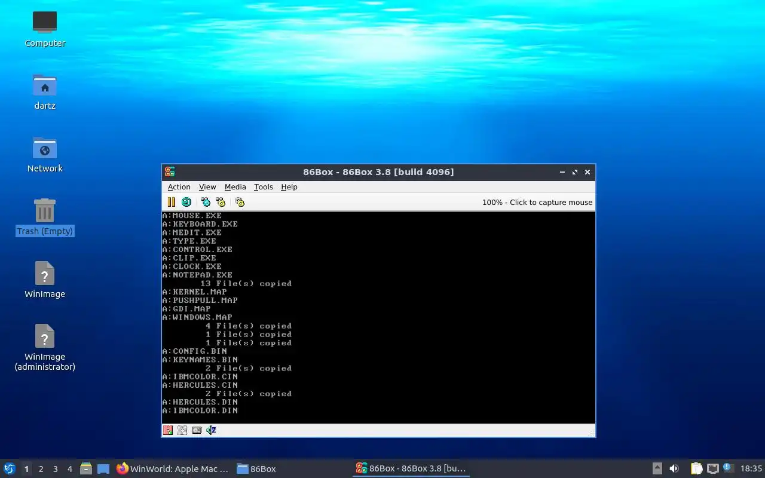Click the show desktop taskbar icon

[x=103, y=468]
